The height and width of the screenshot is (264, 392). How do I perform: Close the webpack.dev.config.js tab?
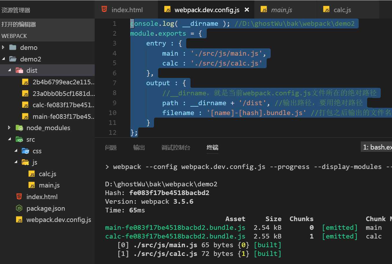247,10
